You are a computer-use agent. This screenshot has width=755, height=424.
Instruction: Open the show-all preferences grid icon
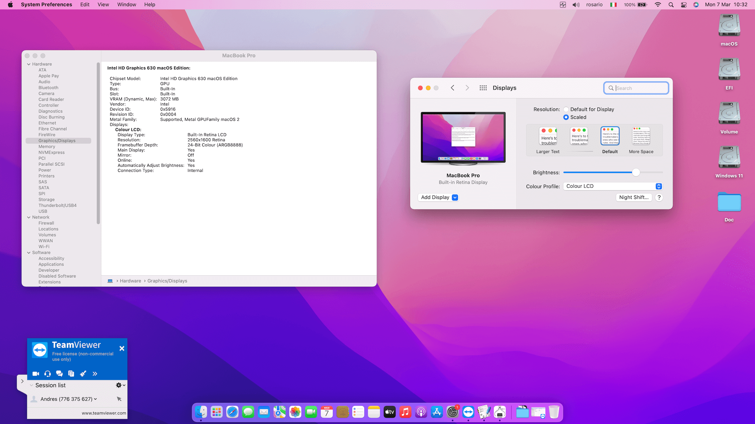pyautogui.click(x=483, y=88)
